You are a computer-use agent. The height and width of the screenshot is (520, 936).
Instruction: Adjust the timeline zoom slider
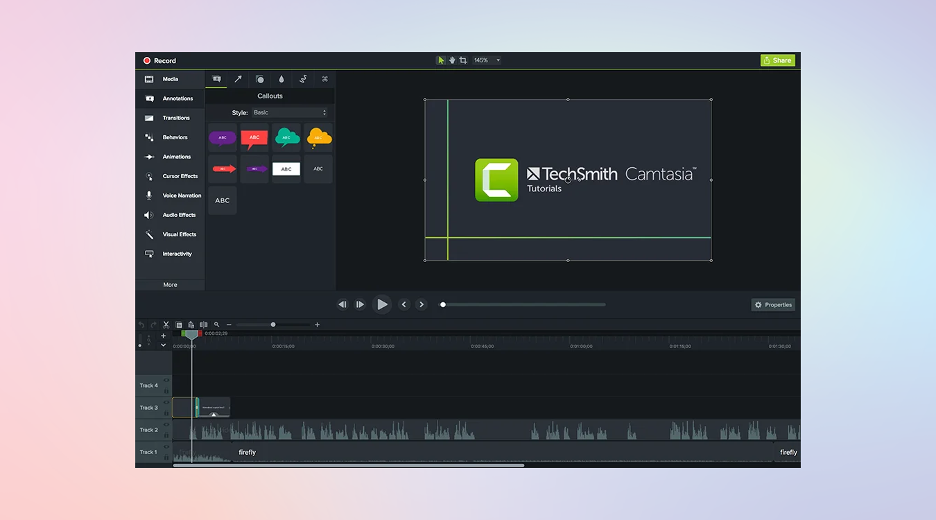tap(273, 324)
